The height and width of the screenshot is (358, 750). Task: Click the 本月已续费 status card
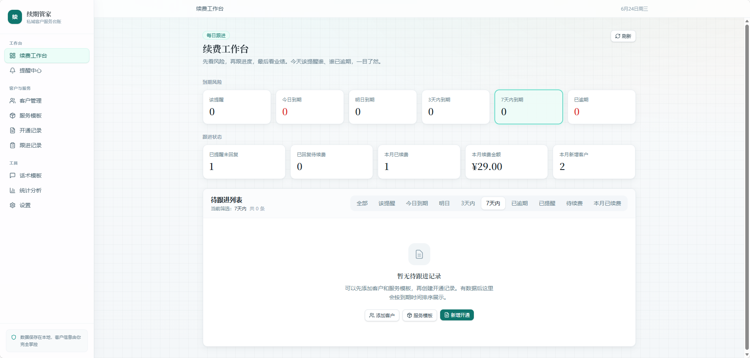[419, 162]
